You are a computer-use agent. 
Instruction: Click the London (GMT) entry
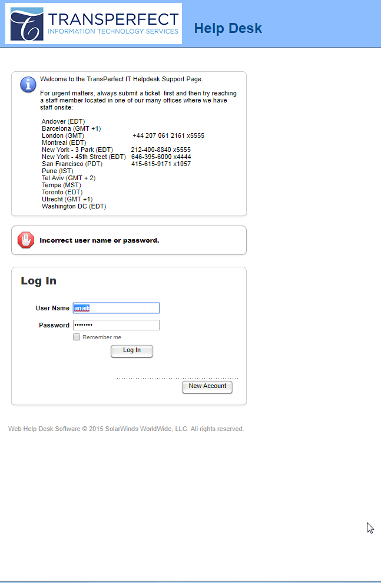(x=63, y=135)
